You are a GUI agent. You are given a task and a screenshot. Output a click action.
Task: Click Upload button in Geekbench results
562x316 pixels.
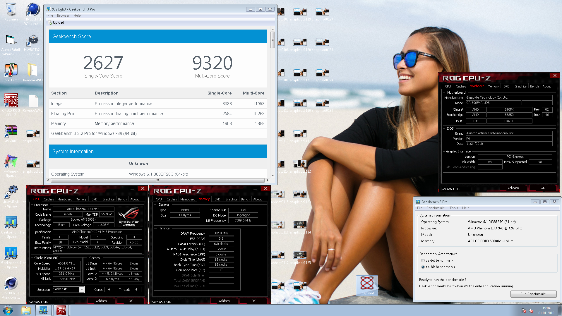56,23
